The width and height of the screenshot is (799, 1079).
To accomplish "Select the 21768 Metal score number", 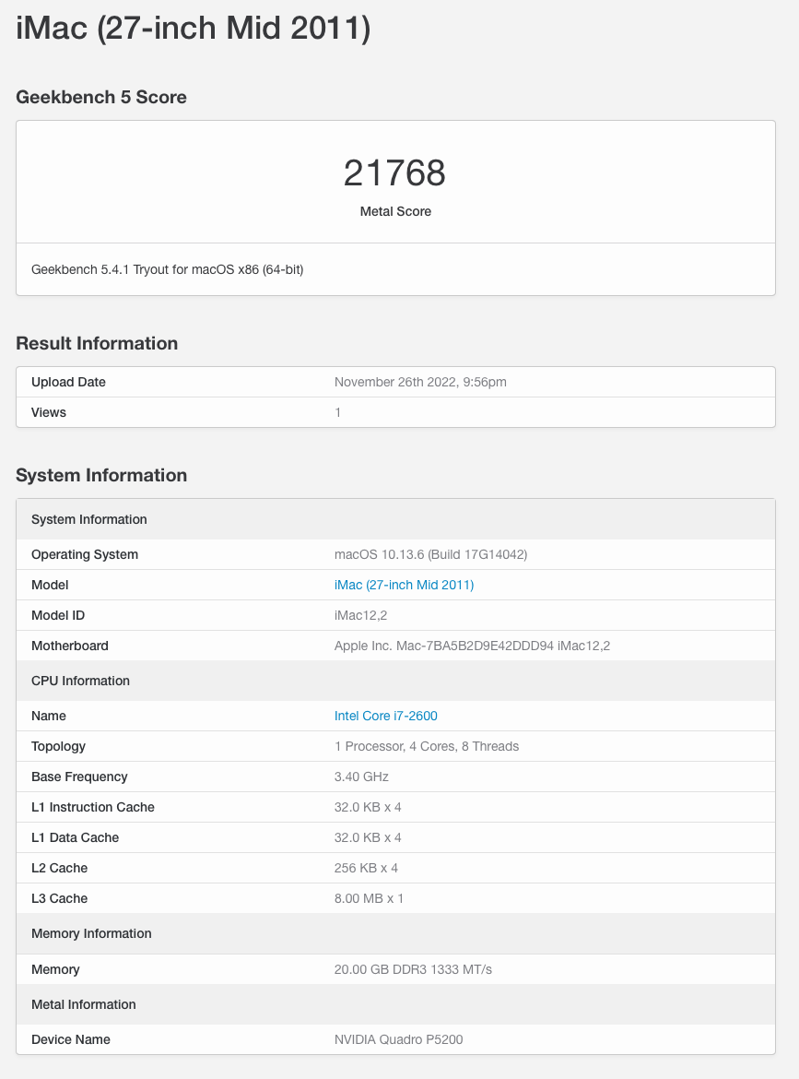I will [394, 172].
